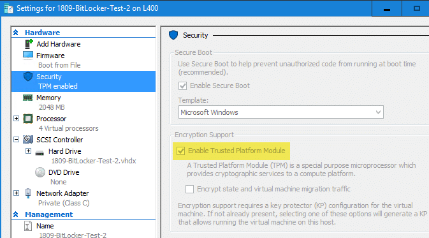Expand the Hard Drive subtree
The width and height of the screenshot is (429, 238).
(x=28, y=151)
